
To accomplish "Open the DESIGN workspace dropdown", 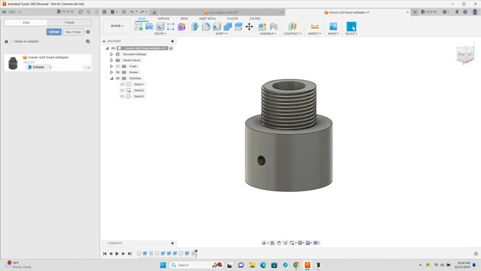I will click(117, 26).
